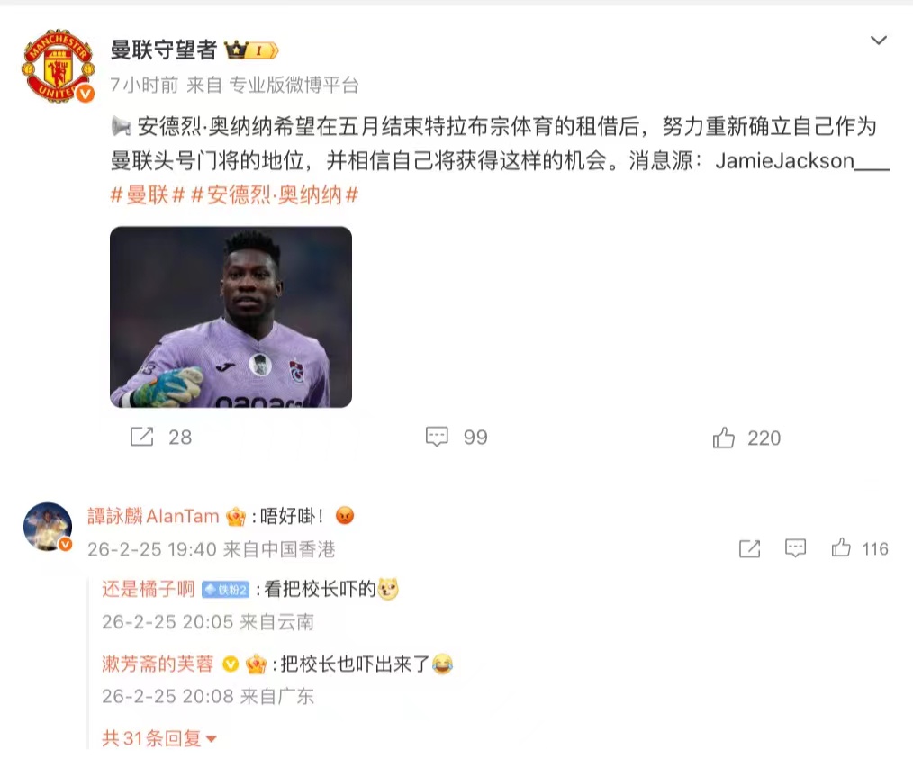Open the Manchester United avatar profile
This screenshot has width=913, height=759.
pyautogui.click(x=59, y=67)
